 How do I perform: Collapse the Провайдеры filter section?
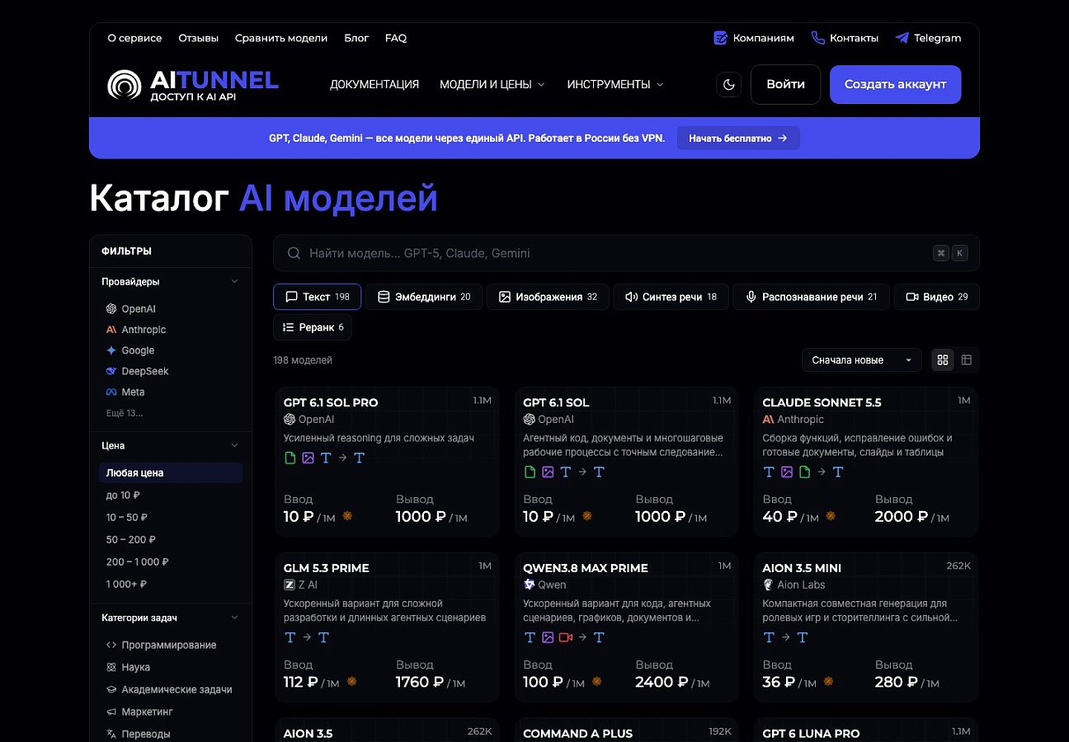(x=171, y=281)
